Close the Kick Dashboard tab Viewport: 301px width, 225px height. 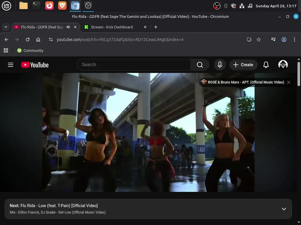[145, 27]
